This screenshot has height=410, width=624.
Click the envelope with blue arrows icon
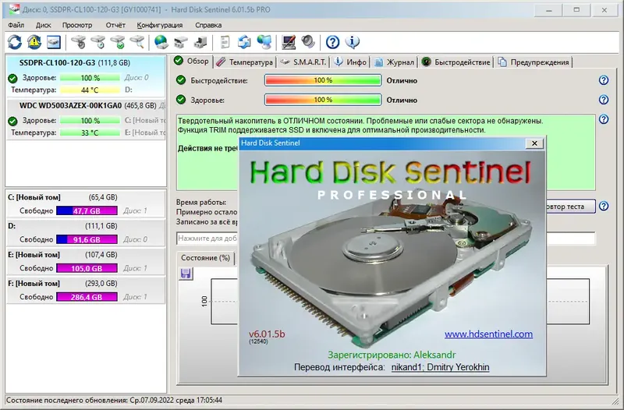244,42
